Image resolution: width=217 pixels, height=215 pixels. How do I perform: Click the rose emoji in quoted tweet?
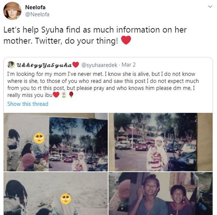[x=71, y=95]
